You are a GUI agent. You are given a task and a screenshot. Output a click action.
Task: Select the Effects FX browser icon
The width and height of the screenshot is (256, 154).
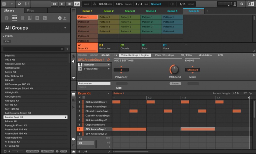(37, 18)
